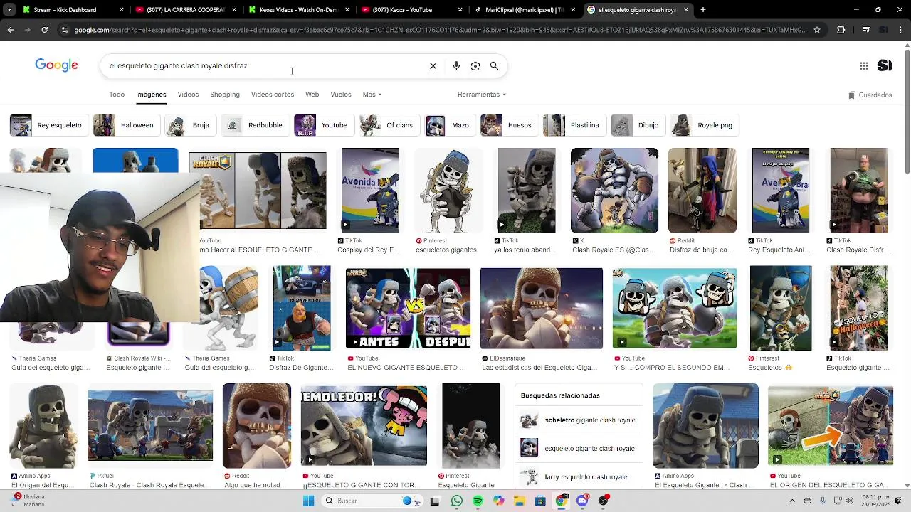This screenshot has height=512, width=911.
Task: Open the Google apps grid
Action: point(863,65)
